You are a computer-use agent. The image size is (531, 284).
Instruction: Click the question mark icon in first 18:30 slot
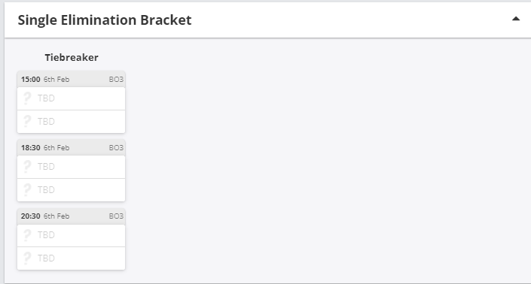click(27, 167)
